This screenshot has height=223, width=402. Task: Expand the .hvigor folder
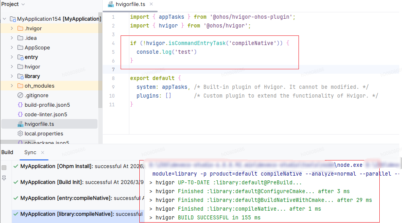click(x=12, y=28)
